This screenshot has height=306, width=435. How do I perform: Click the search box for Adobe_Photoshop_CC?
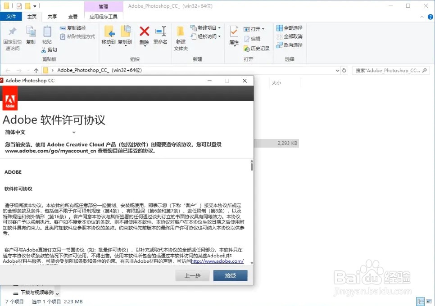[390, 70]
